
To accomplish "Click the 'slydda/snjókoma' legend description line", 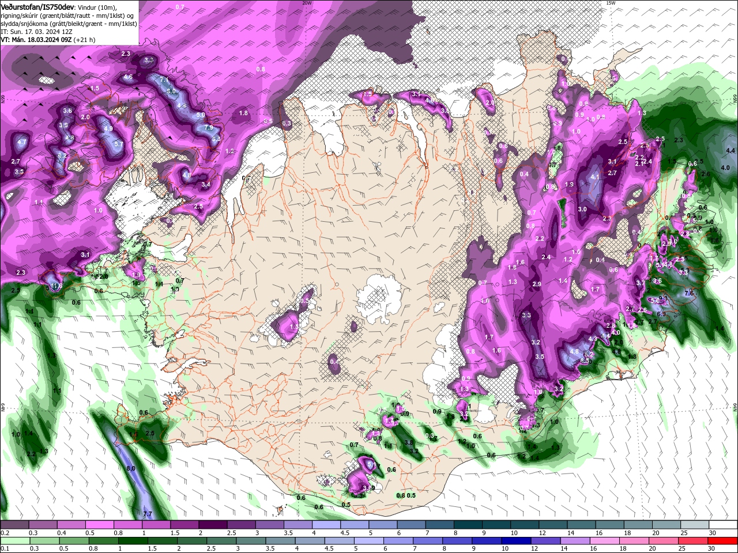I will point(68,24).
